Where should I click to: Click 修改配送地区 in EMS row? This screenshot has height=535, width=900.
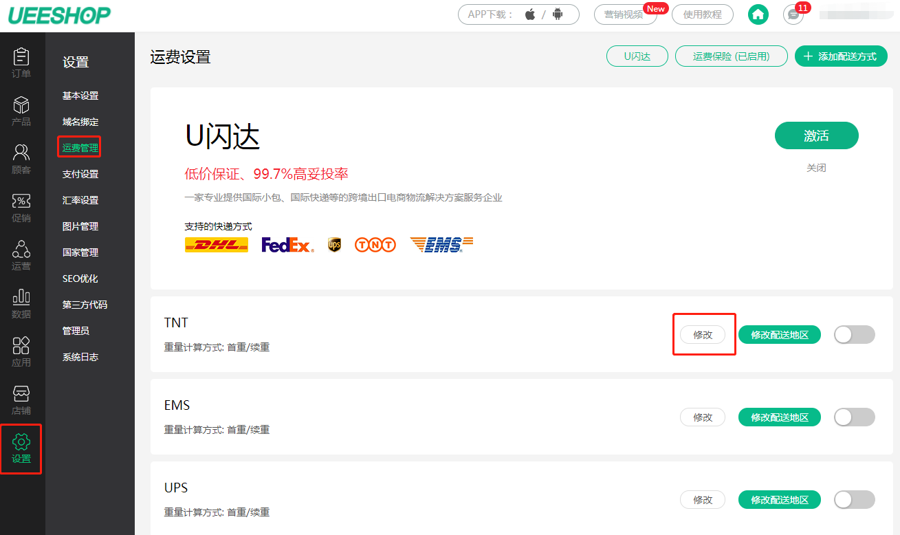tap(780, 417)
